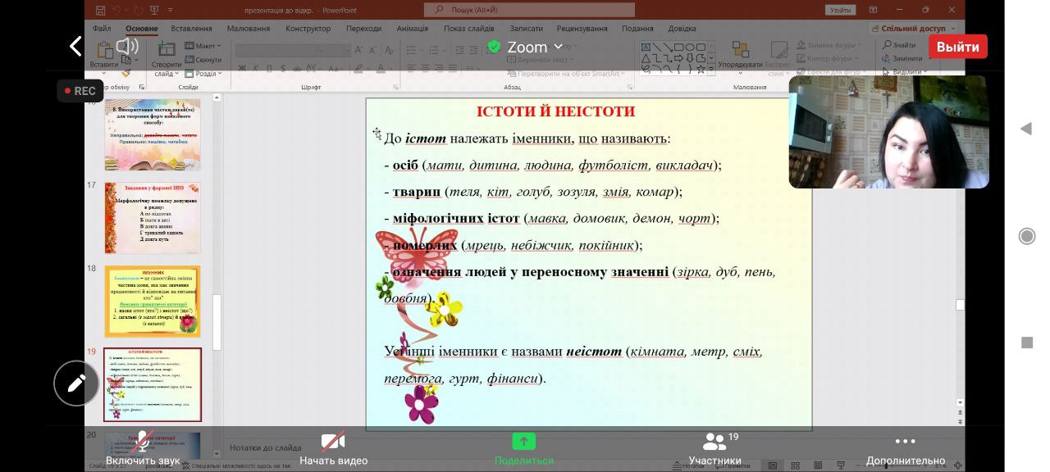The height and width of the screenshot is (472, 1050).
Task: Tap the green Поделиться share icon
Action: (x=523, y=442)
